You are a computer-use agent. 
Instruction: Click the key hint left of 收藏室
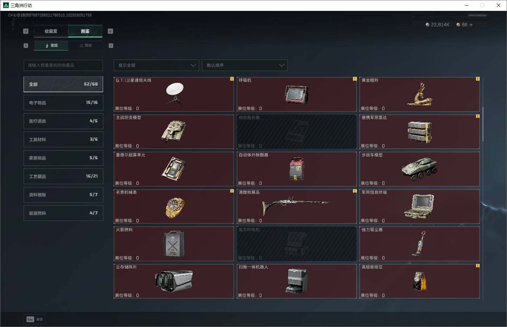pos(26,31)
